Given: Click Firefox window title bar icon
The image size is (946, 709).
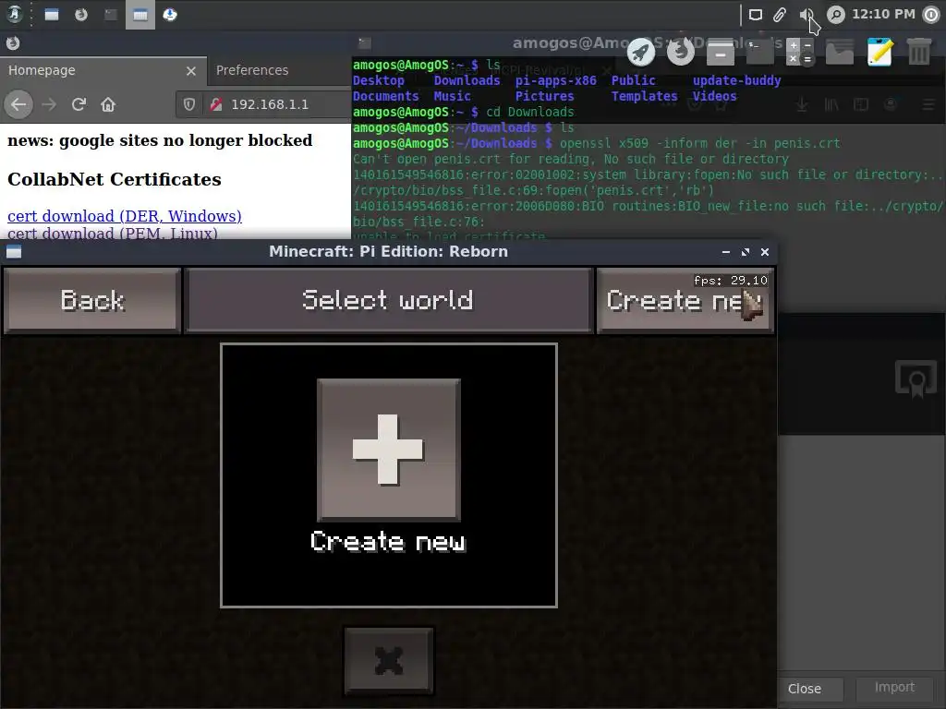Looking at the screenshot, I should tap(13, 43).
